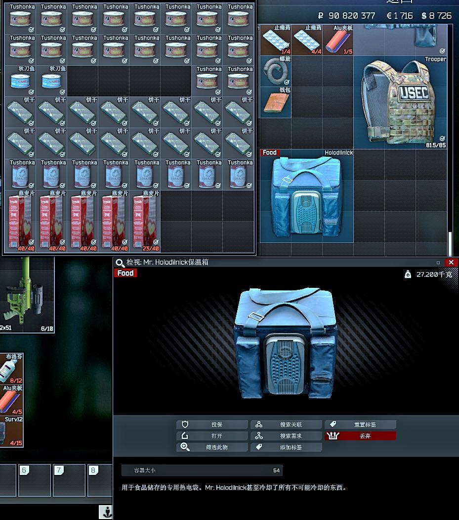Click the description text starting with 用于食品储存

pyautogui.click(x=234, y=487)
